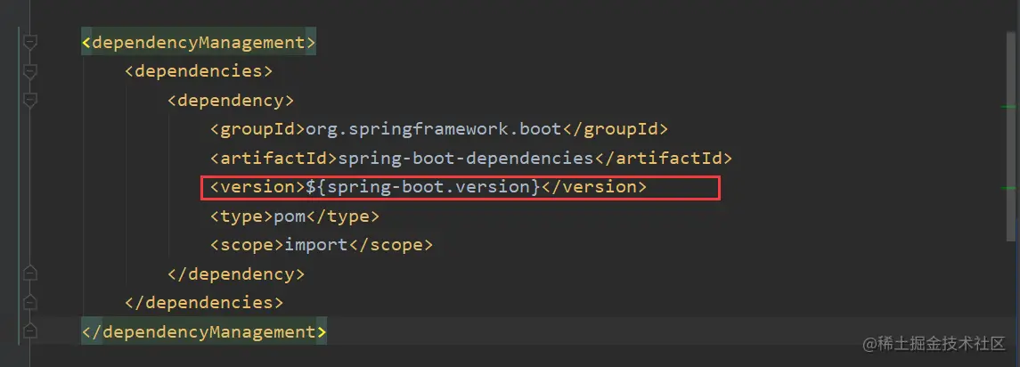Collapse the opening dependency fold marker

tap(29, 100)
